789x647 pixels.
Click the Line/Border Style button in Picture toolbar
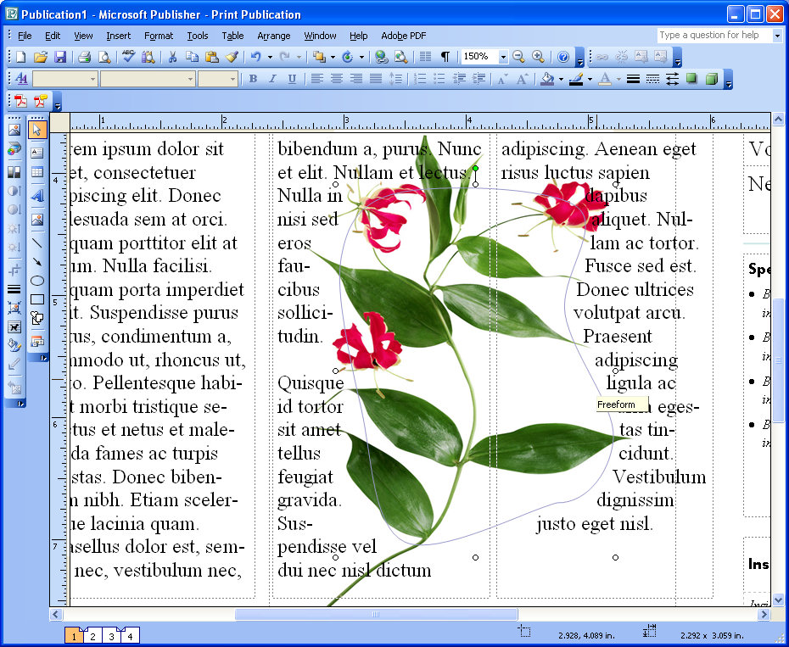14,289
